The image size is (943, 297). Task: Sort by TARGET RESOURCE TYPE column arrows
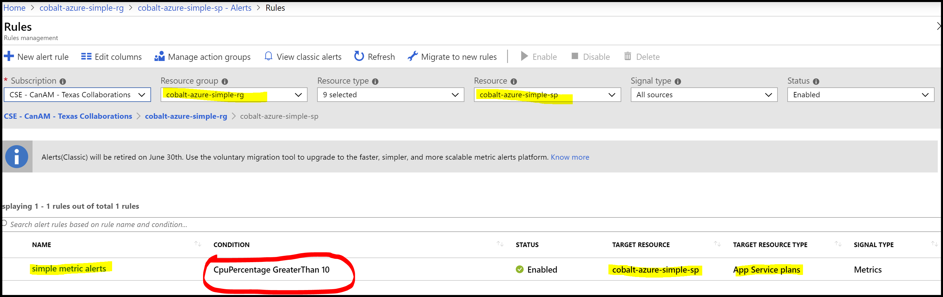coord(838,244)
